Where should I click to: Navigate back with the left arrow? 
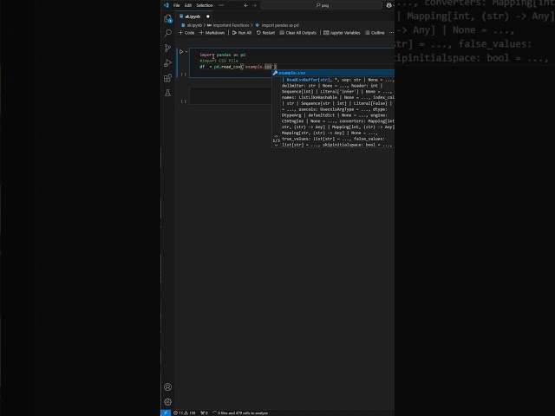(x=246, y=5)
